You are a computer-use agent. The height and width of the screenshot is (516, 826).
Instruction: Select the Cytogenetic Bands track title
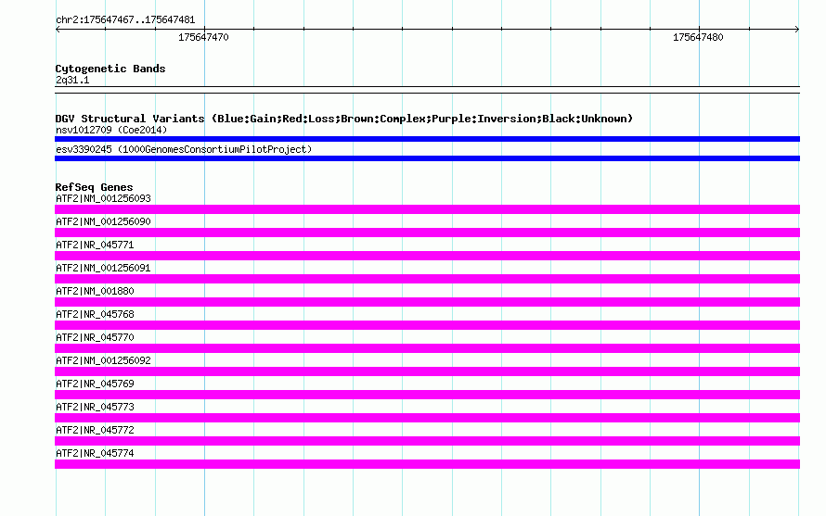pos(110,69)
